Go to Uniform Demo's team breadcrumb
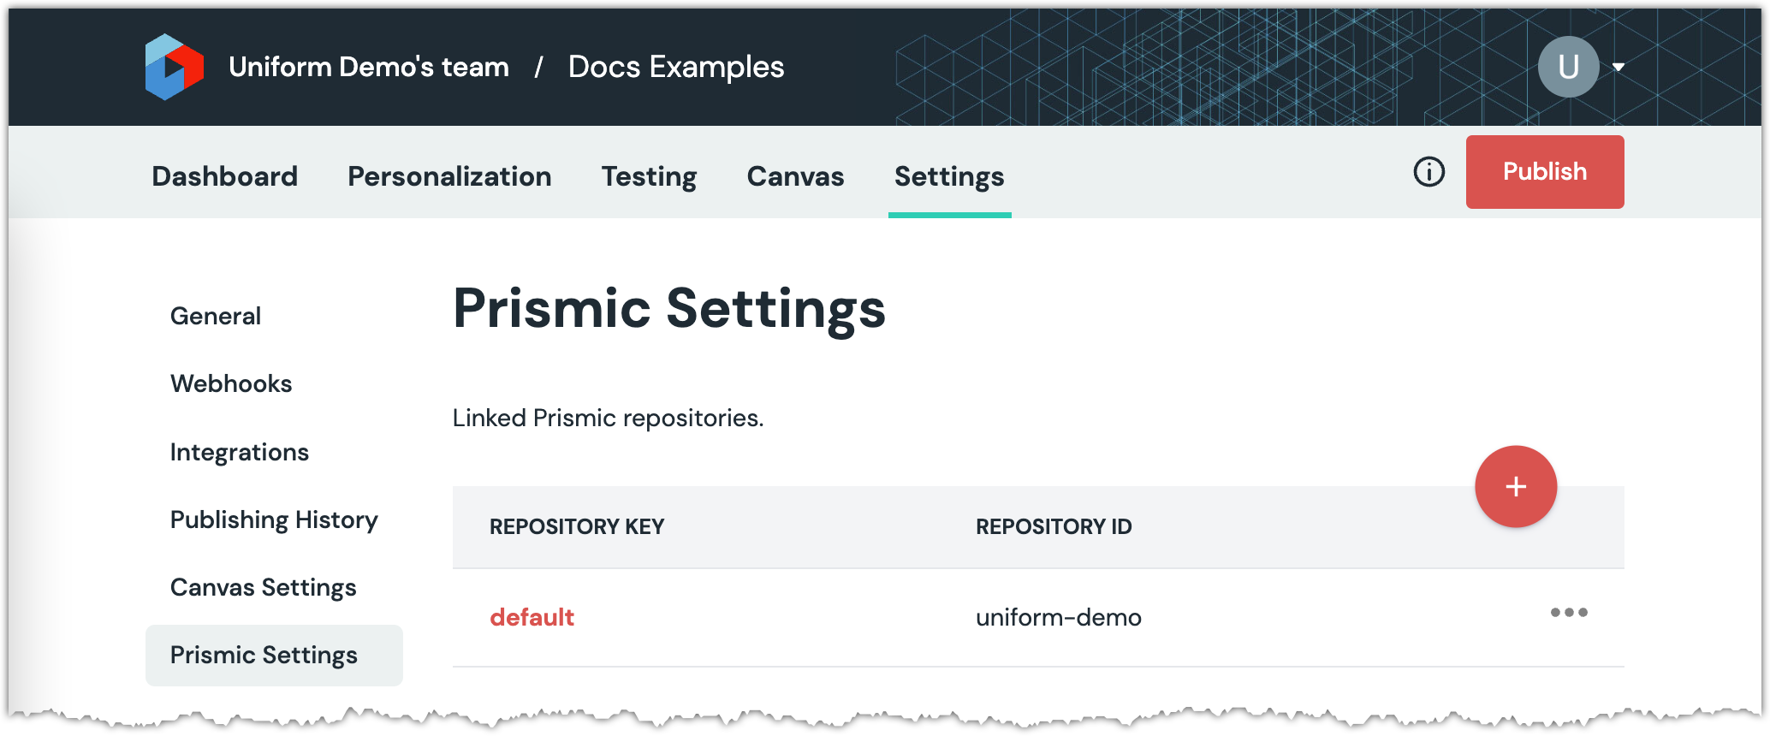The width and height of the screenshot is (1770, 736). pyautogui.click(x=369, y=67)
